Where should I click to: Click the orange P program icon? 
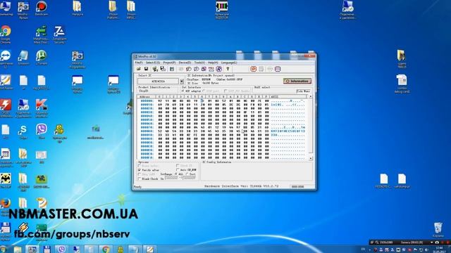(x=254, y=69)
